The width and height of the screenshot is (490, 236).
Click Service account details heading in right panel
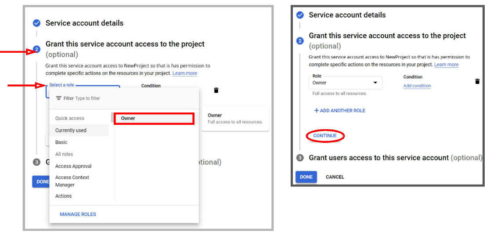[x=347, y=15]
